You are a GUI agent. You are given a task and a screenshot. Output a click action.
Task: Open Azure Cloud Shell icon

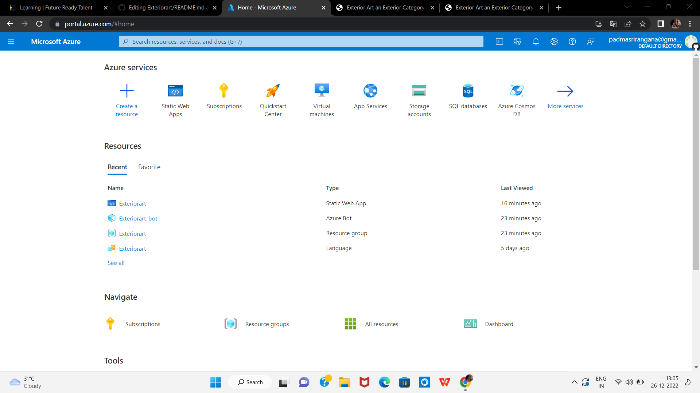point(499,41)
